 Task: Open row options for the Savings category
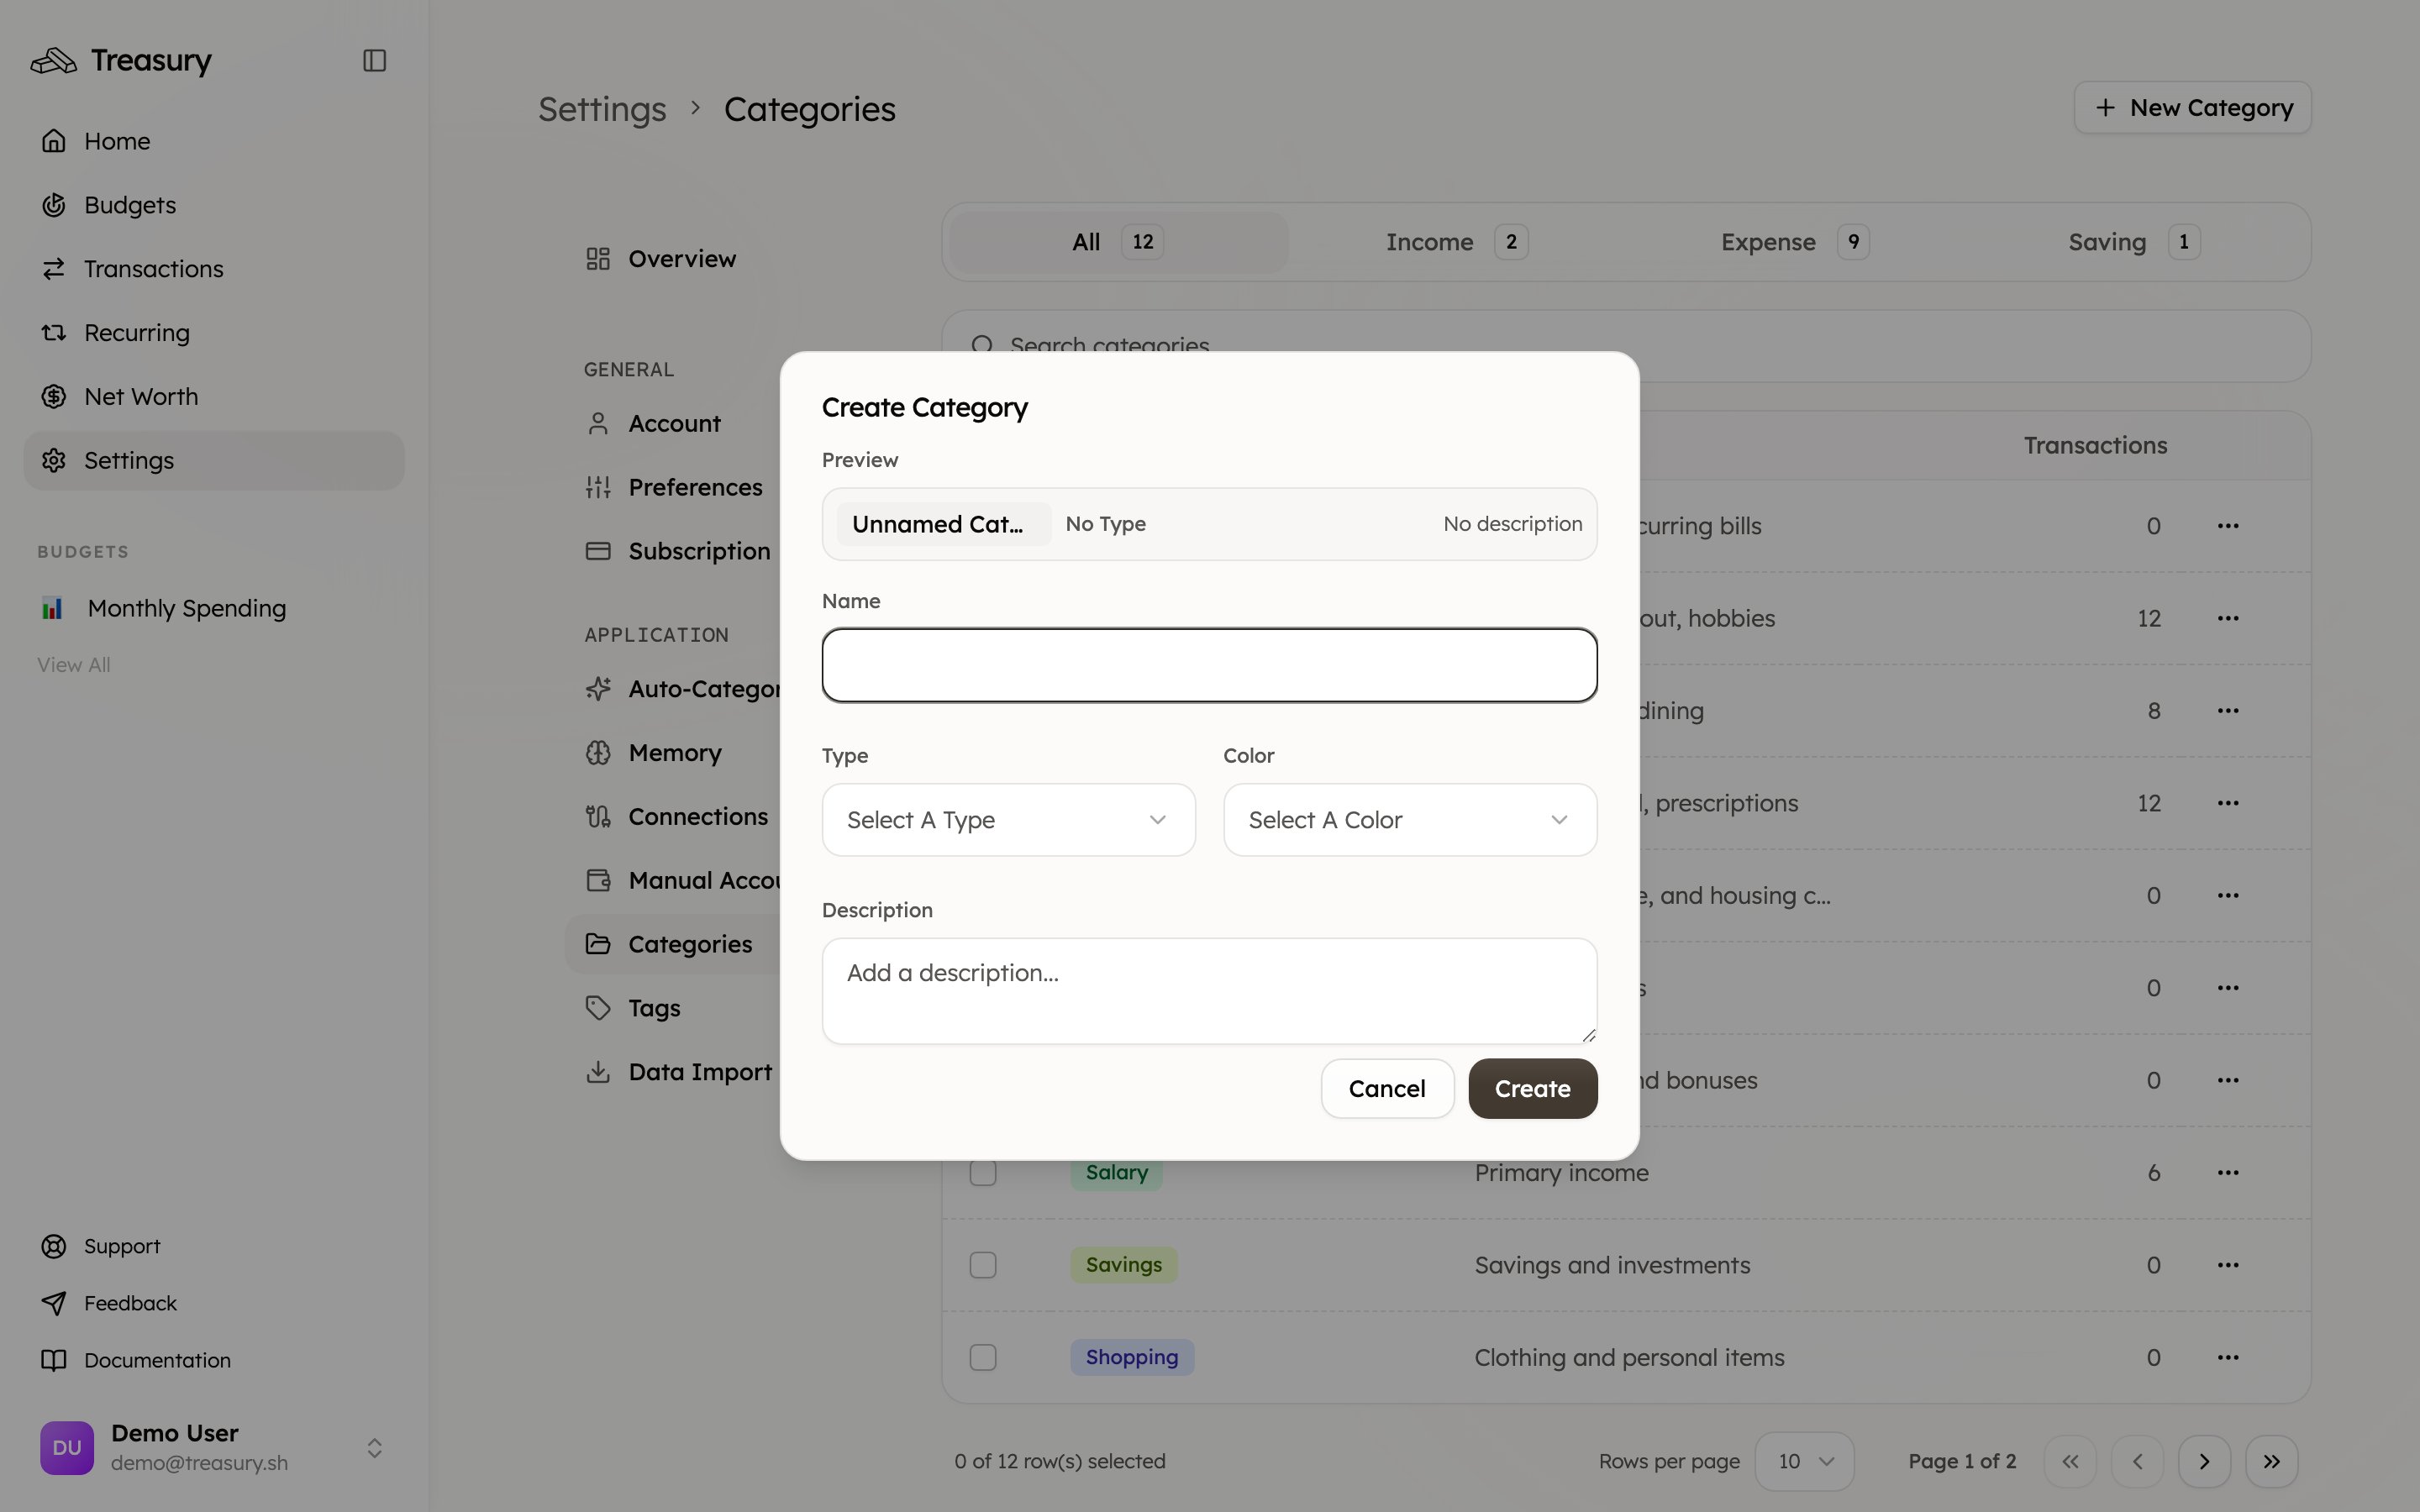pyautogui.click(x=2227, y=1265)
